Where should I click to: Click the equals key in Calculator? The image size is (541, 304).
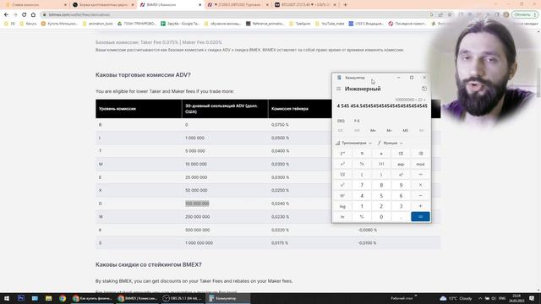(x=420, y=217)
